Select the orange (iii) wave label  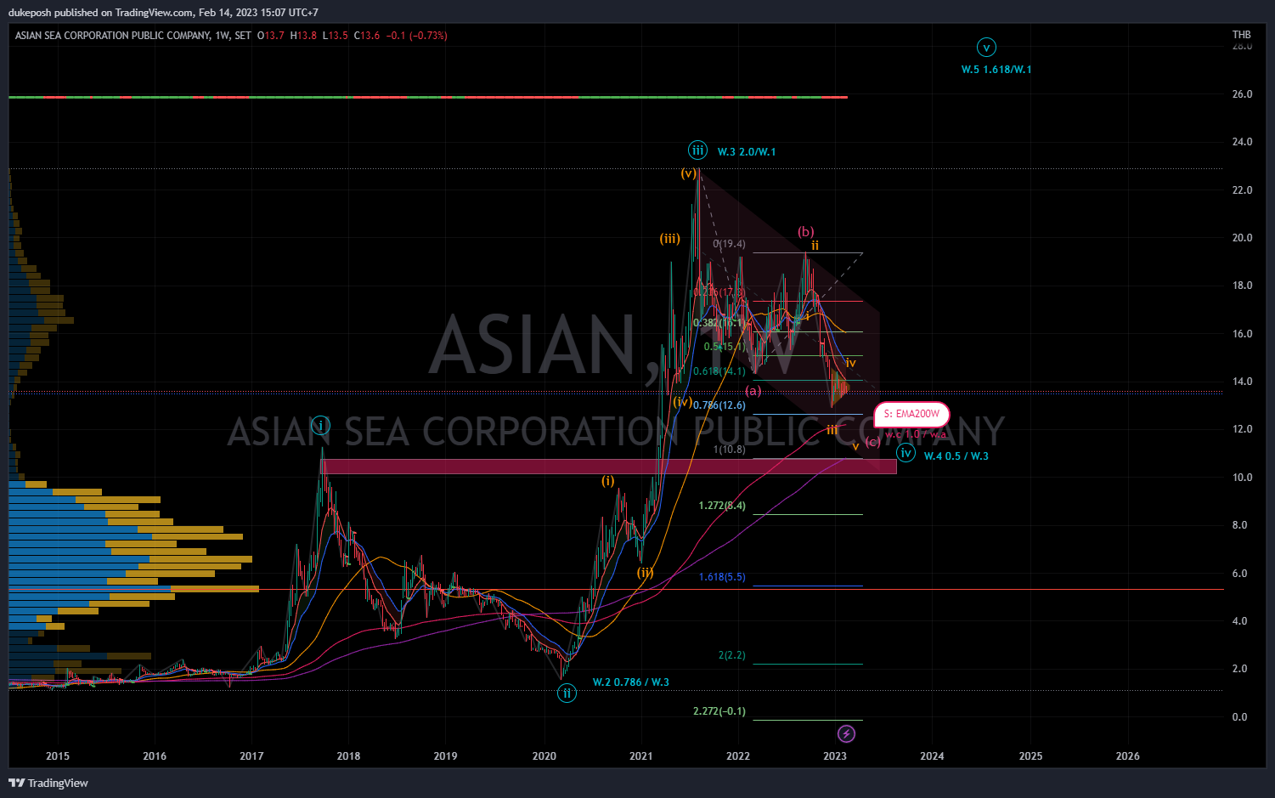tap(670, 238)
